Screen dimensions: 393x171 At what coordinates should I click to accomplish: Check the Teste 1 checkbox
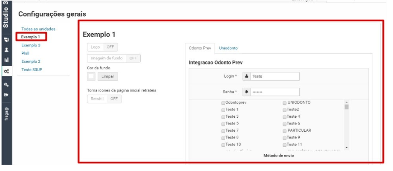click(223, 110)
